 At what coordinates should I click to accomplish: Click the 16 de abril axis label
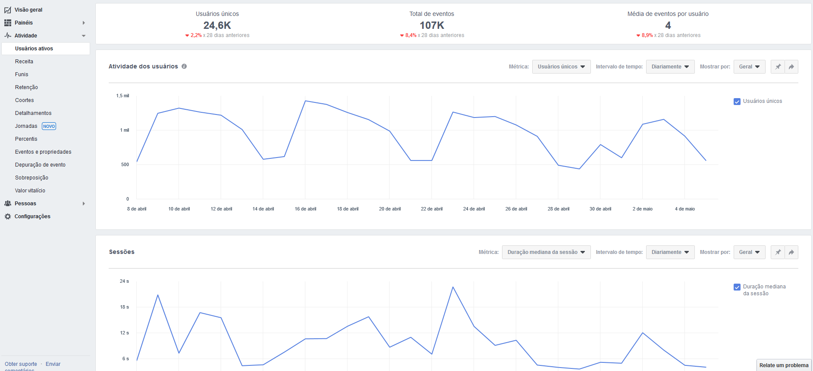tap(305, 209)
